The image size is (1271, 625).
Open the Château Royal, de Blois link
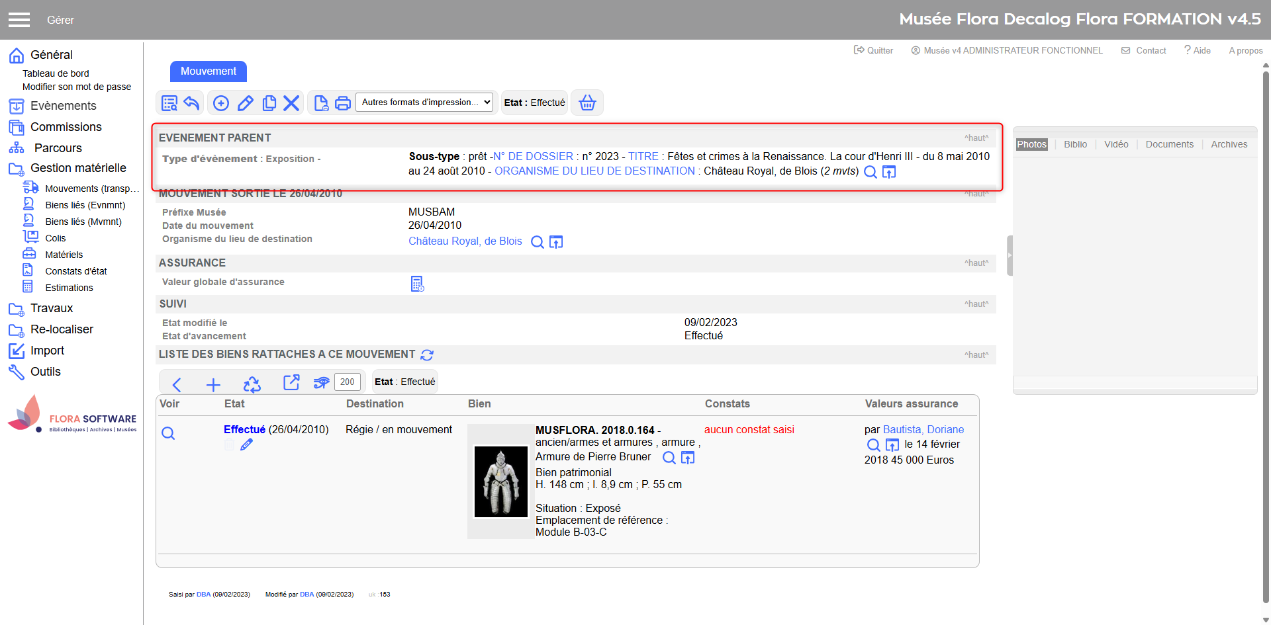(465, 241)
